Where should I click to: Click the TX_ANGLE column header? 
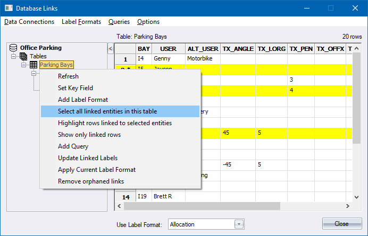(x=238, y=49)
